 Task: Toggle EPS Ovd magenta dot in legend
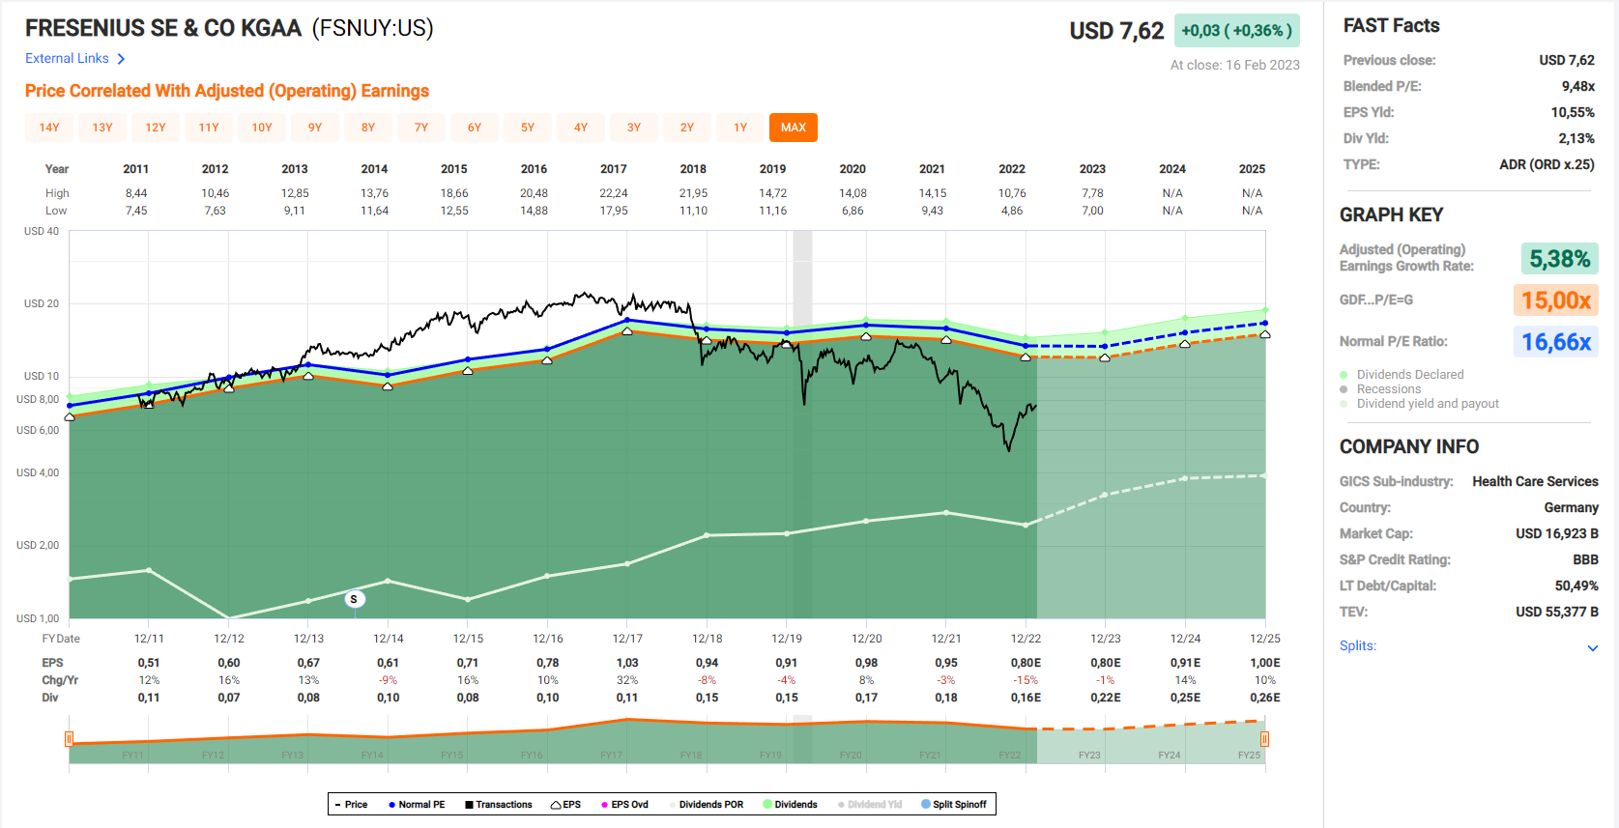pyautogui.click(x=604, y=805)
